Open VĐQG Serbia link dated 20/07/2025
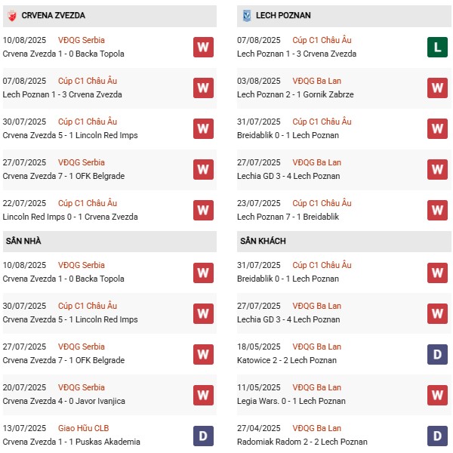The width and height of the screenshot is (453, 453). tap(82, 387)
